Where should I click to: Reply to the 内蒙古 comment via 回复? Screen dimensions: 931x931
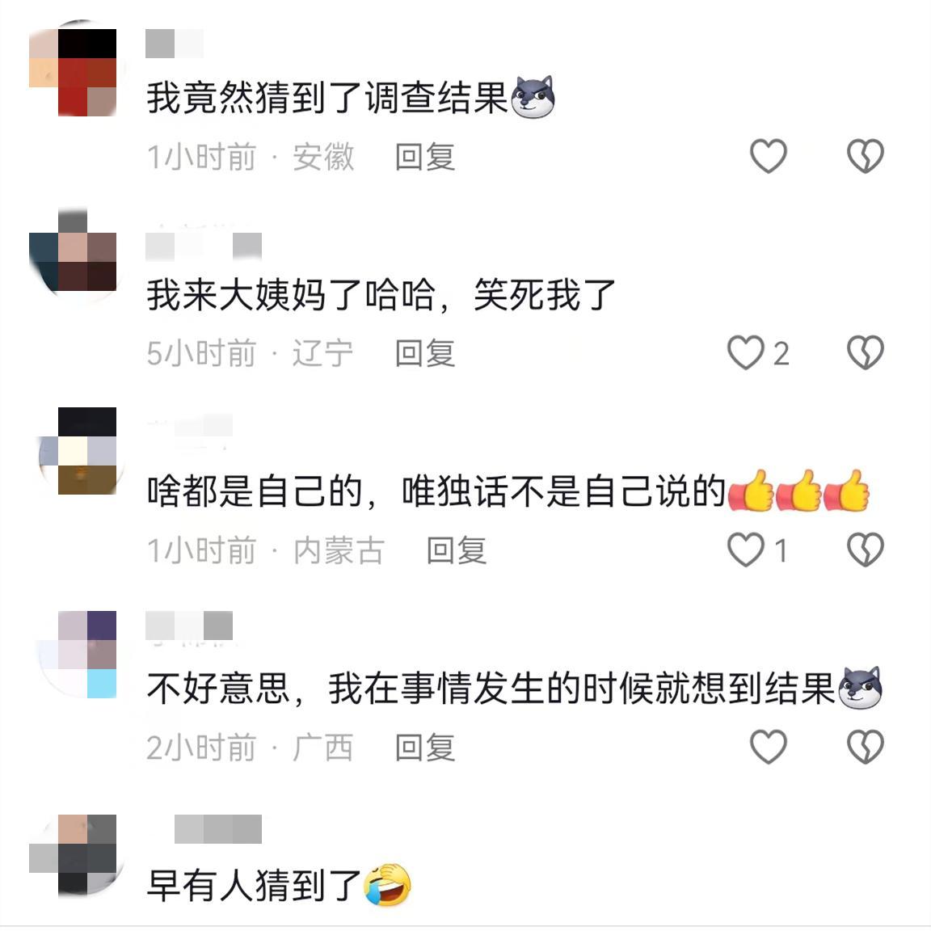pos(457,550)
